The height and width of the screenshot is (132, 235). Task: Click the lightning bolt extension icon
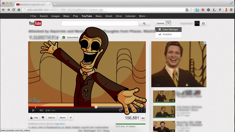pos(220,10)
